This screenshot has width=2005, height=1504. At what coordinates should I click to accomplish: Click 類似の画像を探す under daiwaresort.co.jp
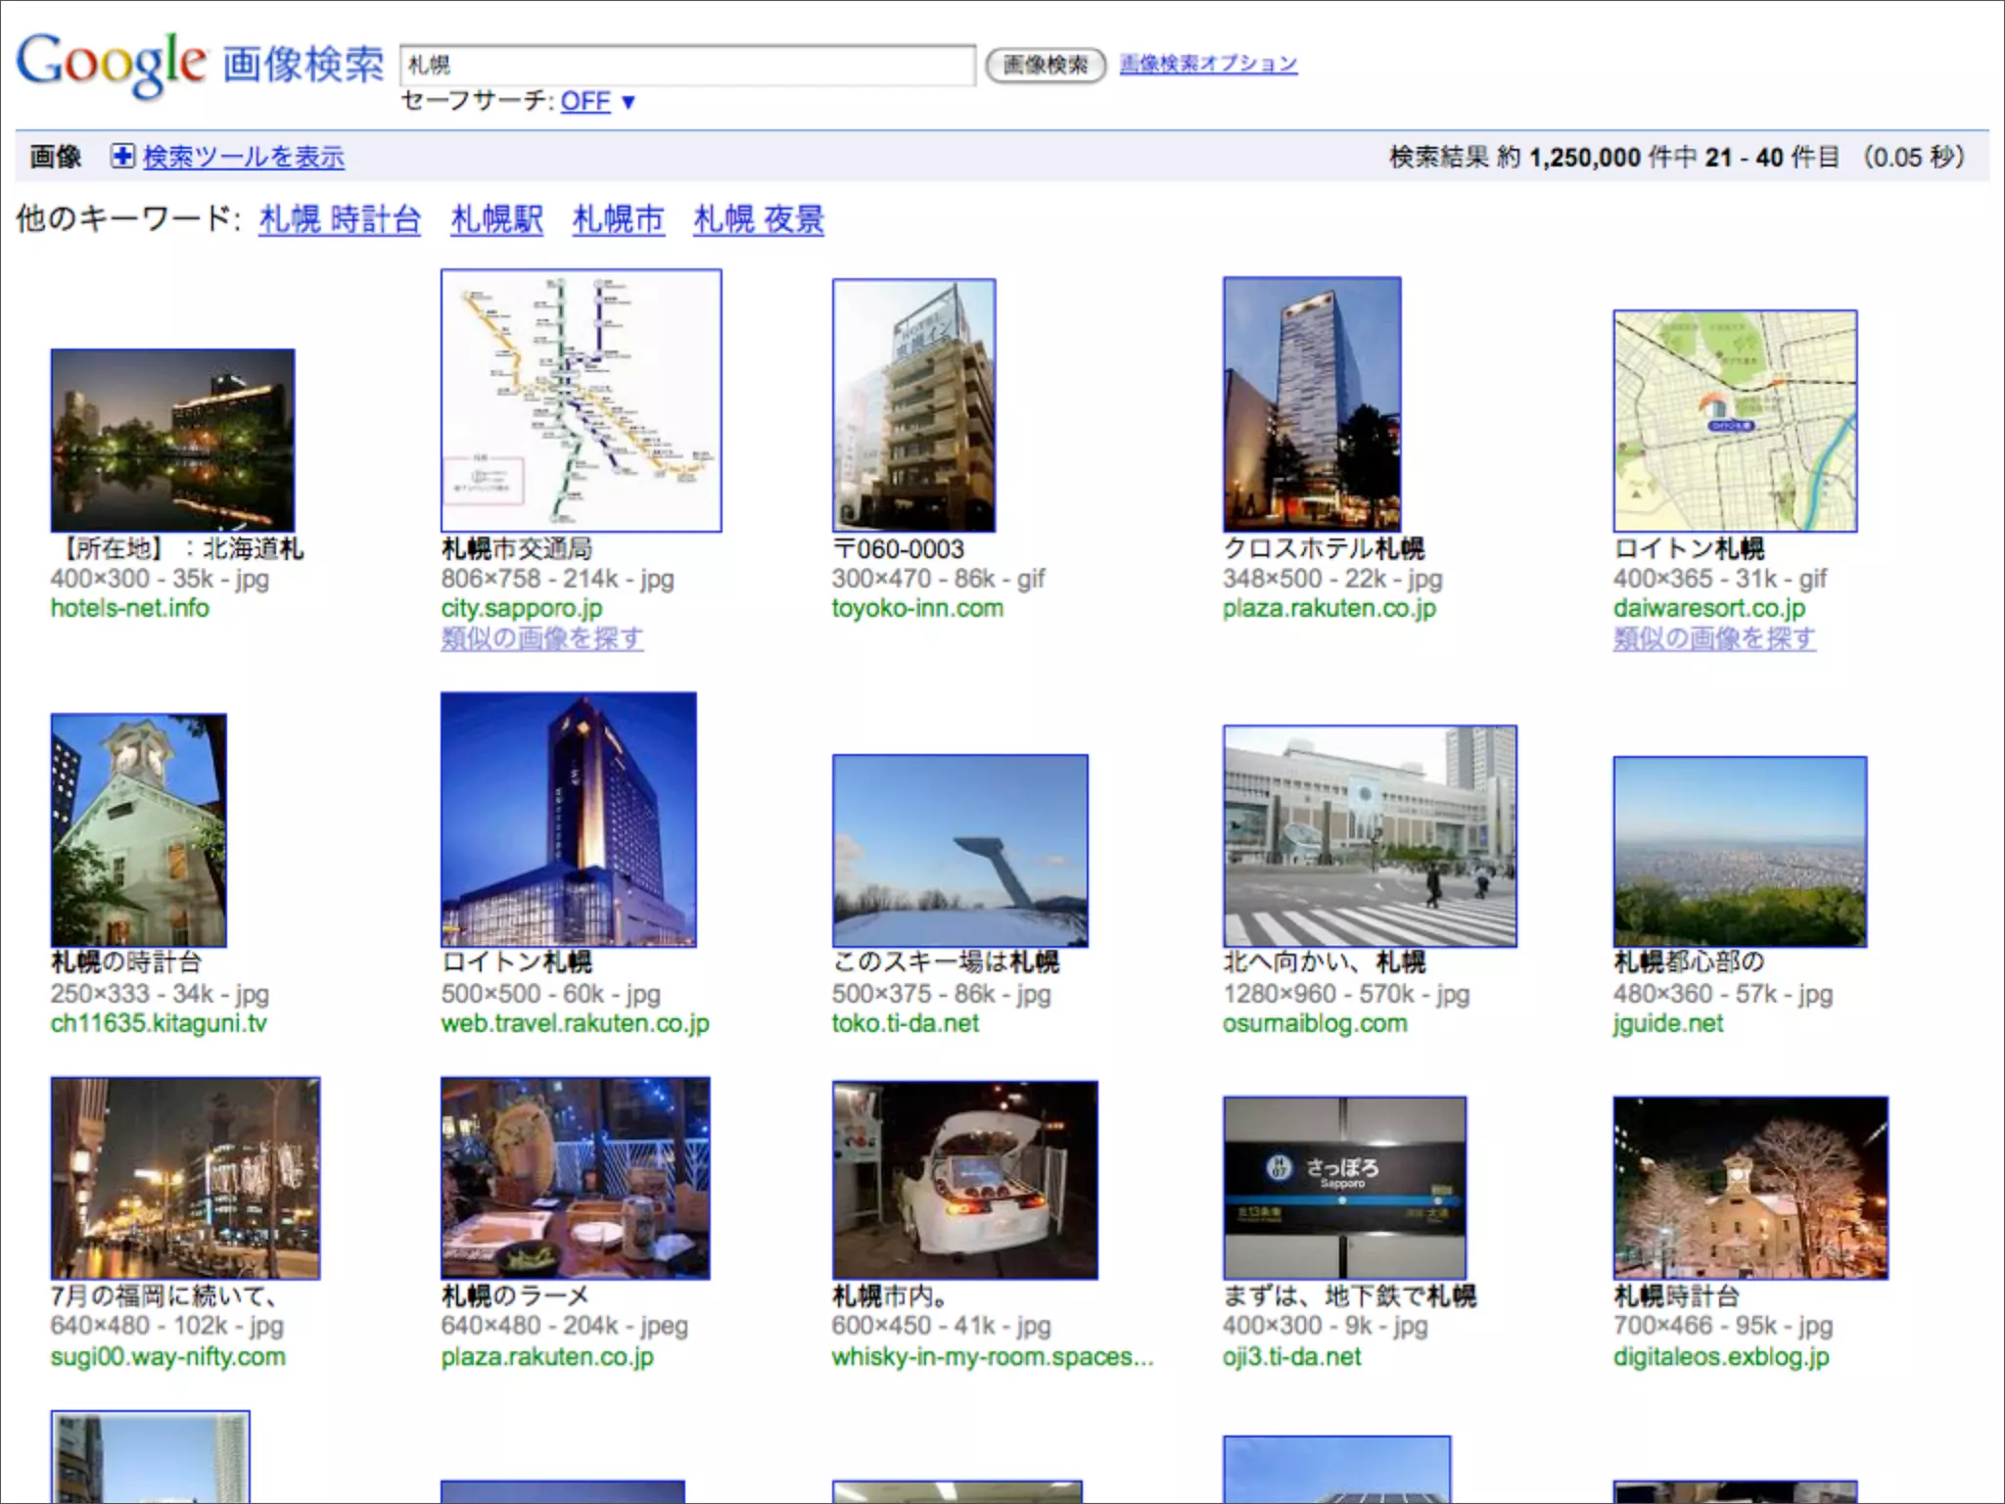pyautogui.click(x=1714, y=638)
